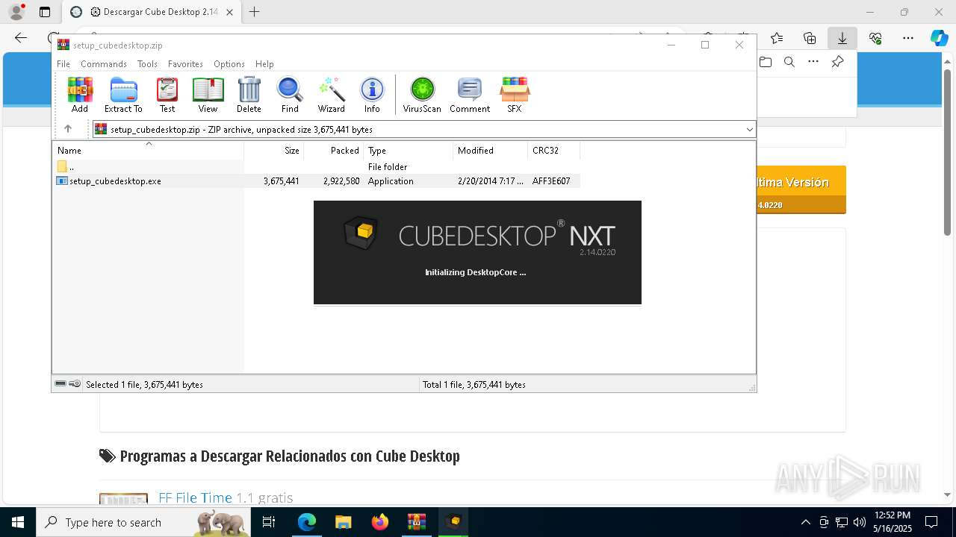The height and width of the screenshot is (537, 956).
Task: Open the Favorites menu
Action: pos(185,64)
